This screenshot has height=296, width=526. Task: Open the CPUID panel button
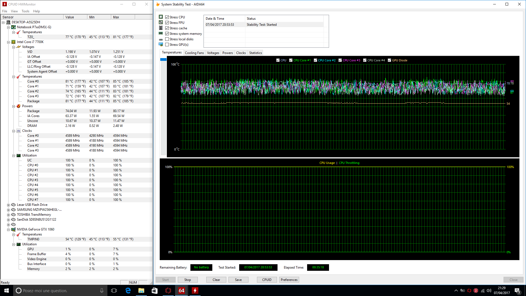(267, 280)
